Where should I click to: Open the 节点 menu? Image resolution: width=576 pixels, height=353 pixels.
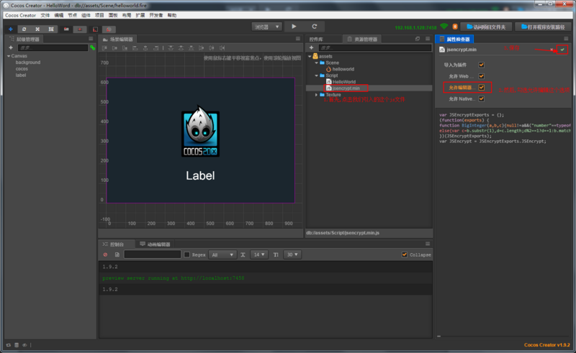[x=73, y=15]
